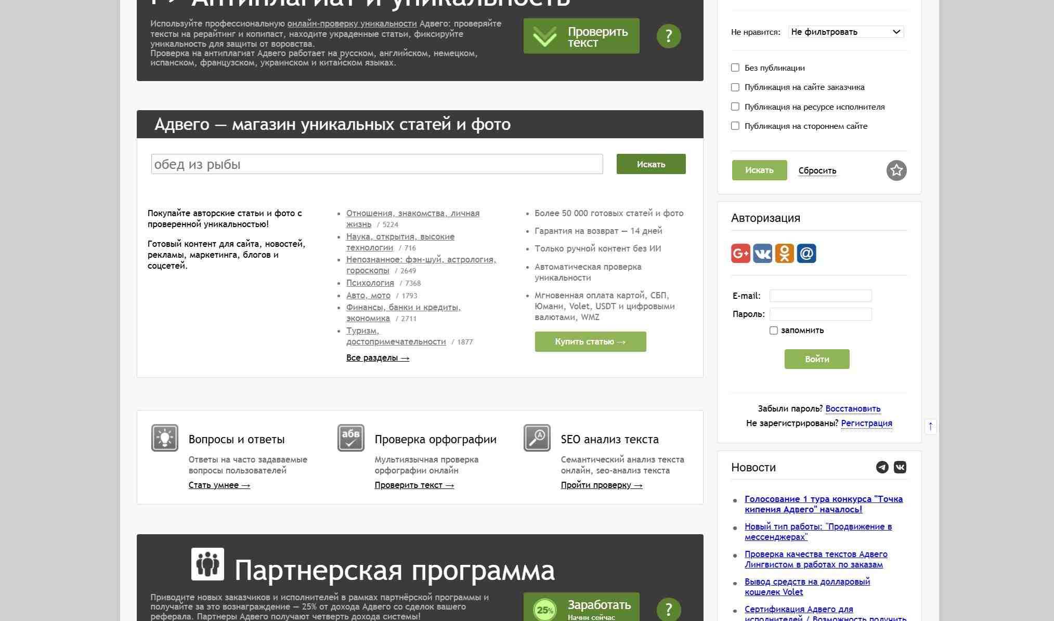Sign in with the VK icon

(762, 254)
